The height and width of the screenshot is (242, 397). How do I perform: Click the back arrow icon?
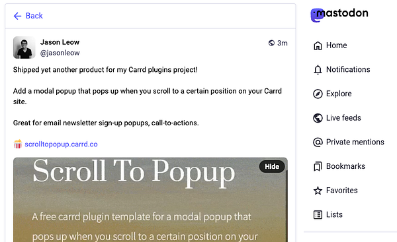tap(17, 16)
